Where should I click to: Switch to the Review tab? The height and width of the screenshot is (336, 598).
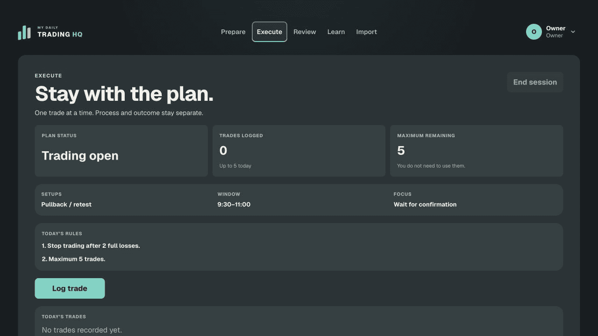point(305,32)
